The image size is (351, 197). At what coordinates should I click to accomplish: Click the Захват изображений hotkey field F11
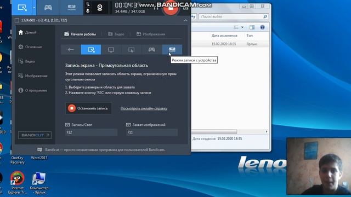point(152,132)
